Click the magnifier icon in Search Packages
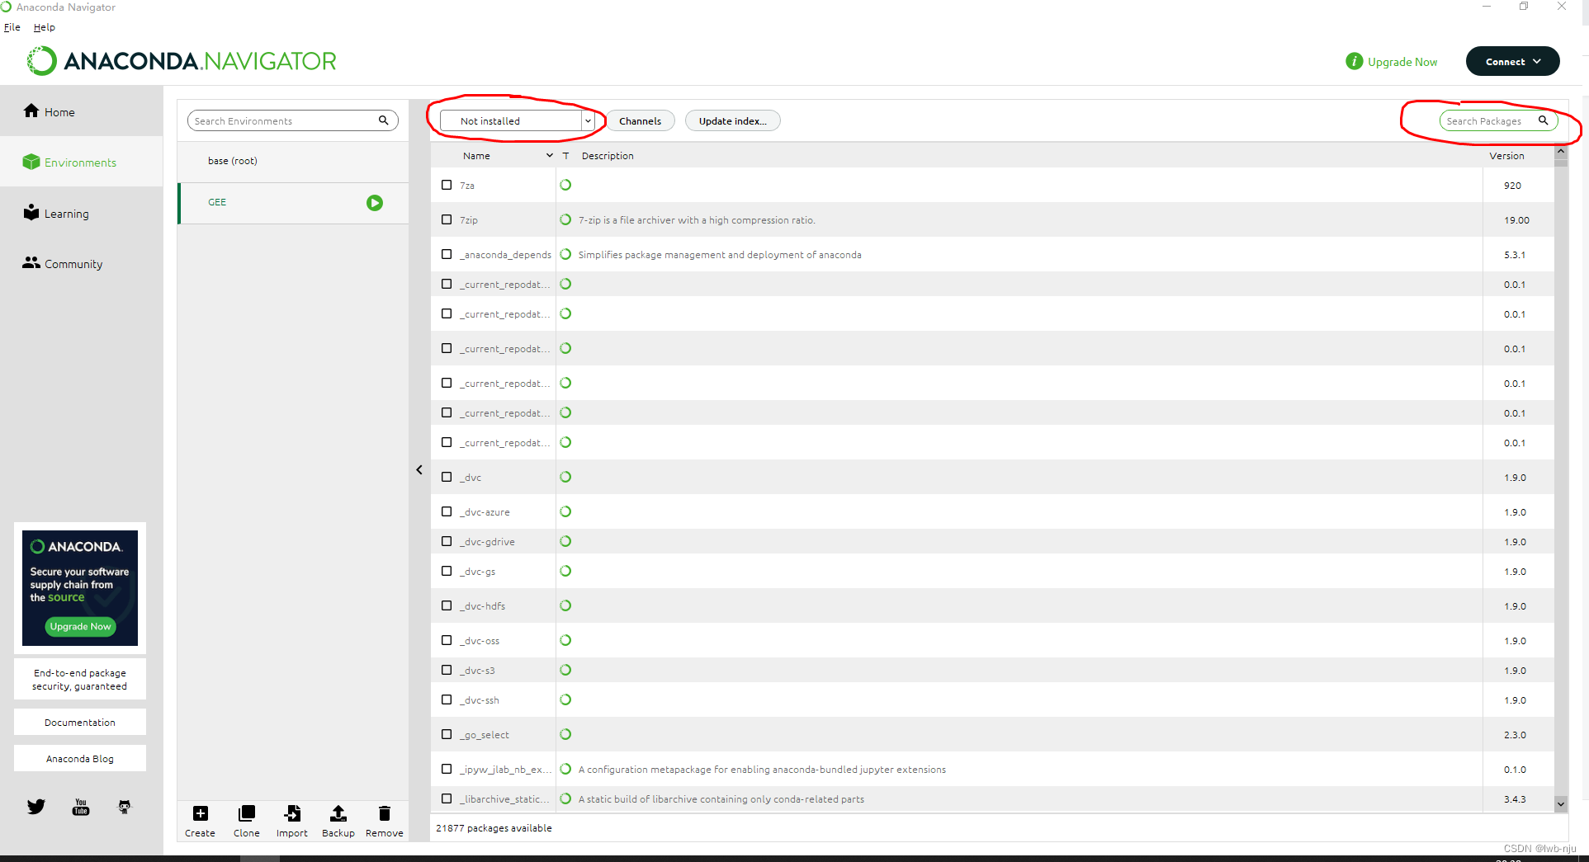Image resolution: width=1589 pixels, height=862 pixels. 1543,120
